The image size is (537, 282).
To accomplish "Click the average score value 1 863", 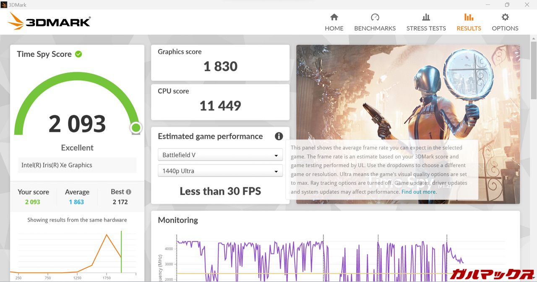I will pos(77,202).
